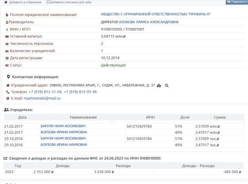
Task: Click the Доля column header in founders table
Action: (x=185, y=117)
